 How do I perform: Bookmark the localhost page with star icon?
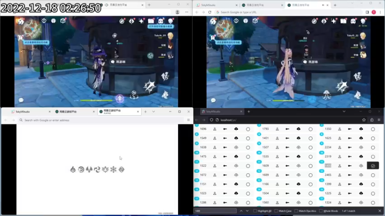(x=364, y=120)
